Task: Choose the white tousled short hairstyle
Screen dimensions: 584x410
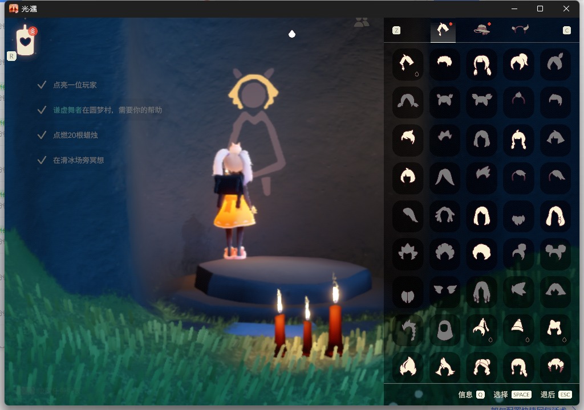Action: 408,140
